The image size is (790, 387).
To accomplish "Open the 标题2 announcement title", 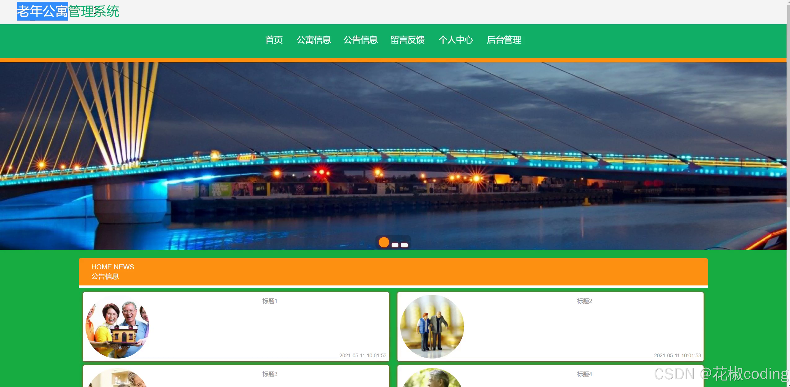I will (584, 301).
